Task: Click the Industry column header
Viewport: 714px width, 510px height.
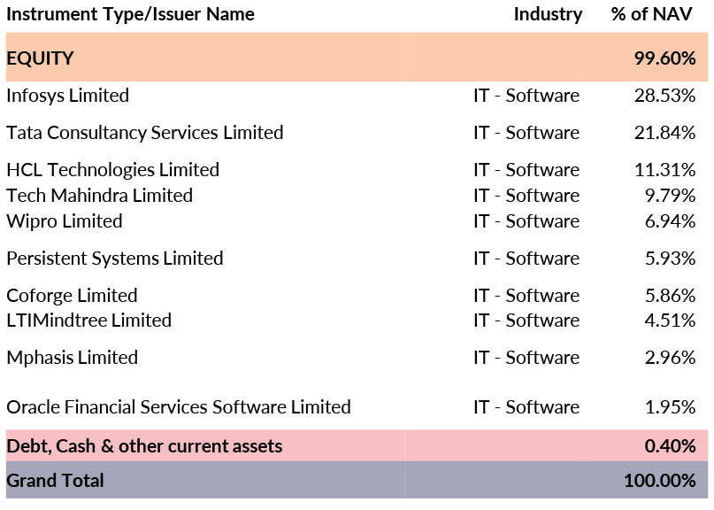Action: click(548, 14)
